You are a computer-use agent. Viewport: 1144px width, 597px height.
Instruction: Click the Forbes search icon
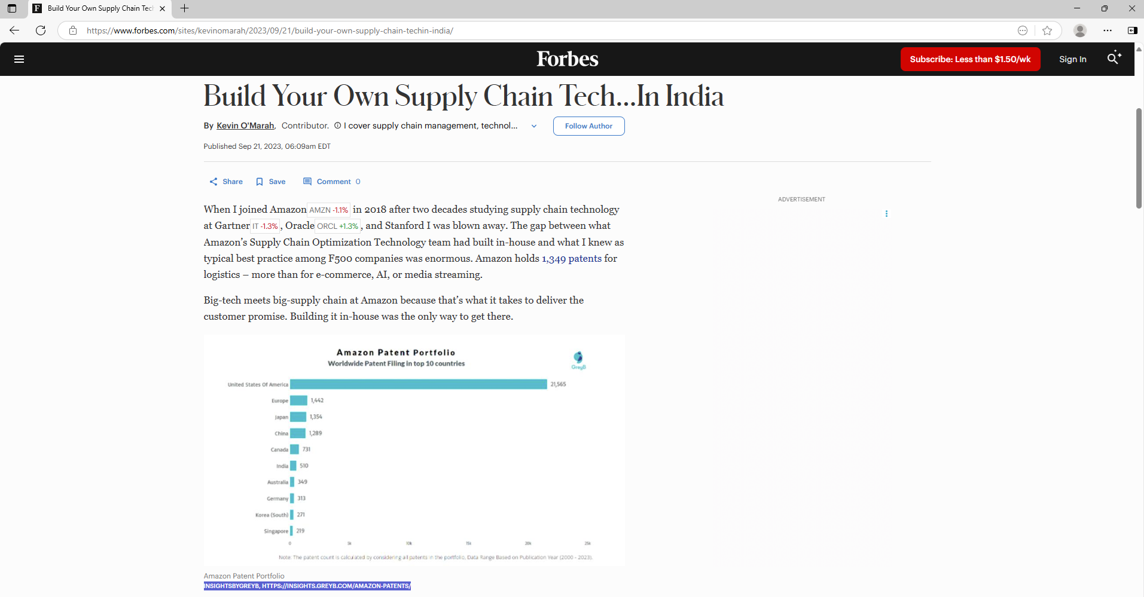click(x=1113, y=59)
